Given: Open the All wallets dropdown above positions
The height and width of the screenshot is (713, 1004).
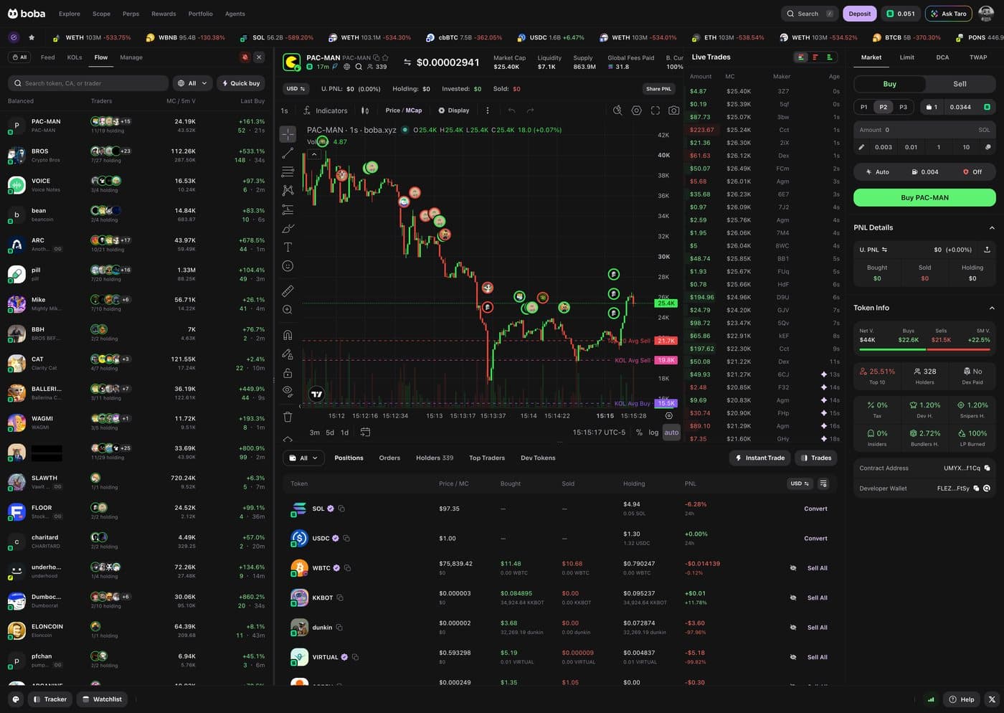Looking at the screenshot, I should 303,458.
